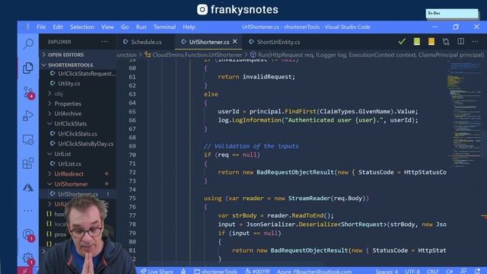The height and width of the screenshot is (274, 487).
Task: Open the View menu
Action: point(107,27)
